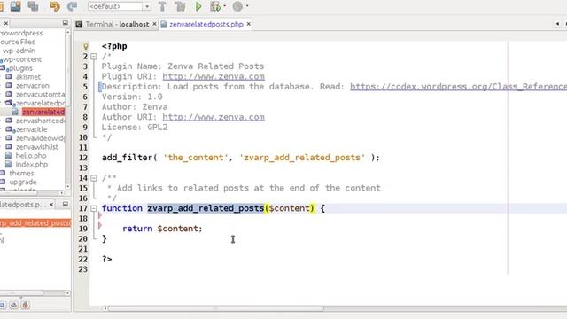567x319 pixels.
Task: Click the 'the_content' string on line 12
Action: pyautogui.click(x=196, y=158)
